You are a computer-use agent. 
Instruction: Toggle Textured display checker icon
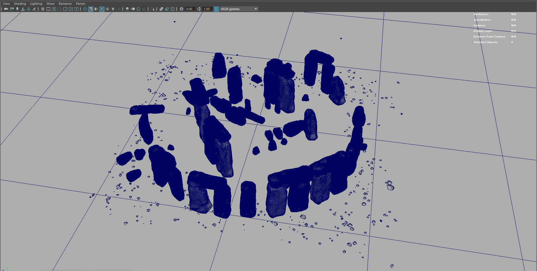coord(107,9)
